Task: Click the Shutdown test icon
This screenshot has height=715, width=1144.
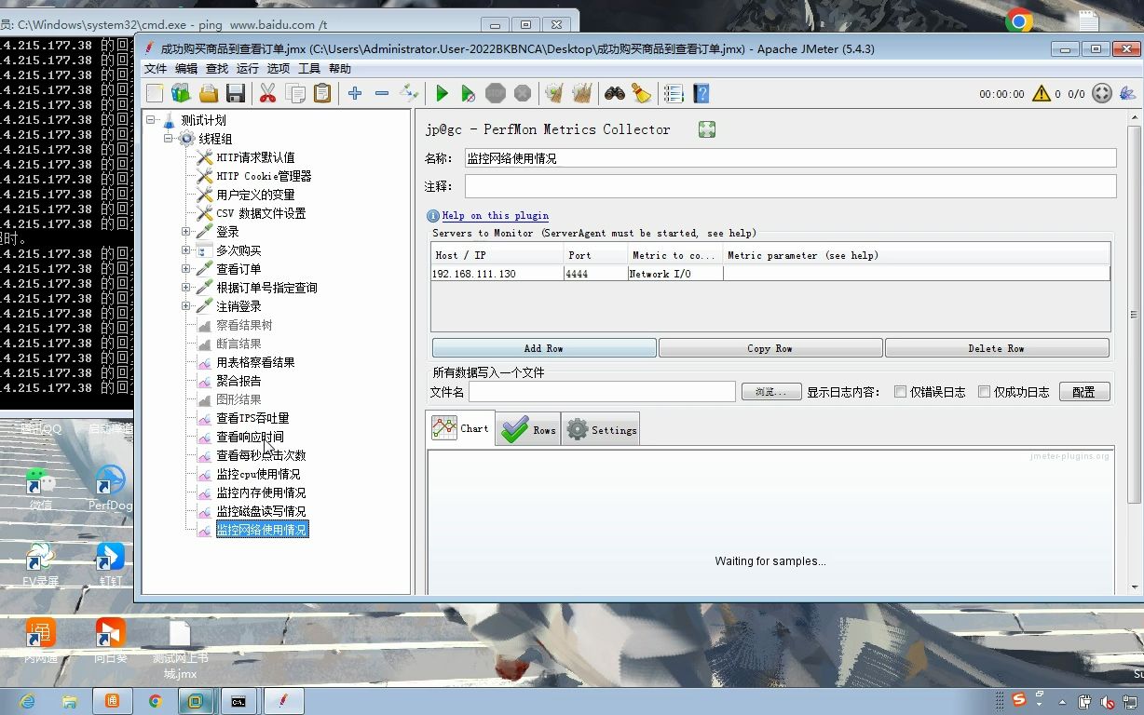Action: [x=523, y=93]
